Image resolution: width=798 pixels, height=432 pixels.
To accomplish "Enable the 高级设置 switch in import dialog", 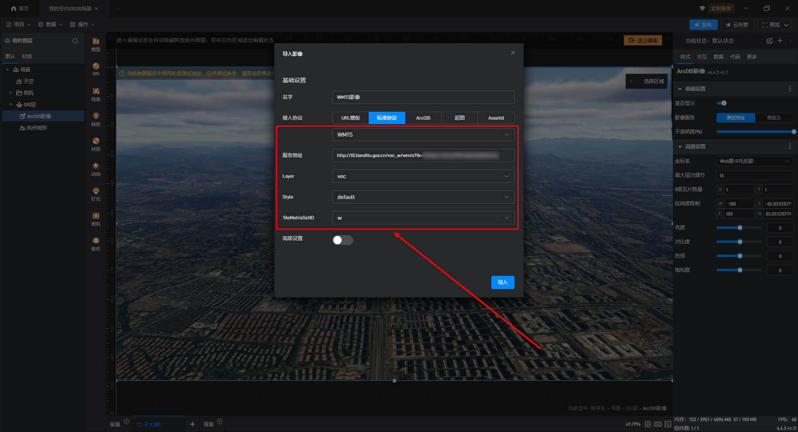I will click(342, 240).
